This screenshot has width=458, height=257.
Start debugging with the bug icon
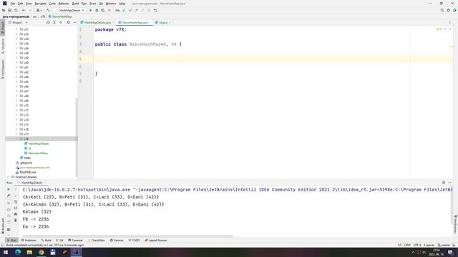pyautogui.click(x=97, y=10)
